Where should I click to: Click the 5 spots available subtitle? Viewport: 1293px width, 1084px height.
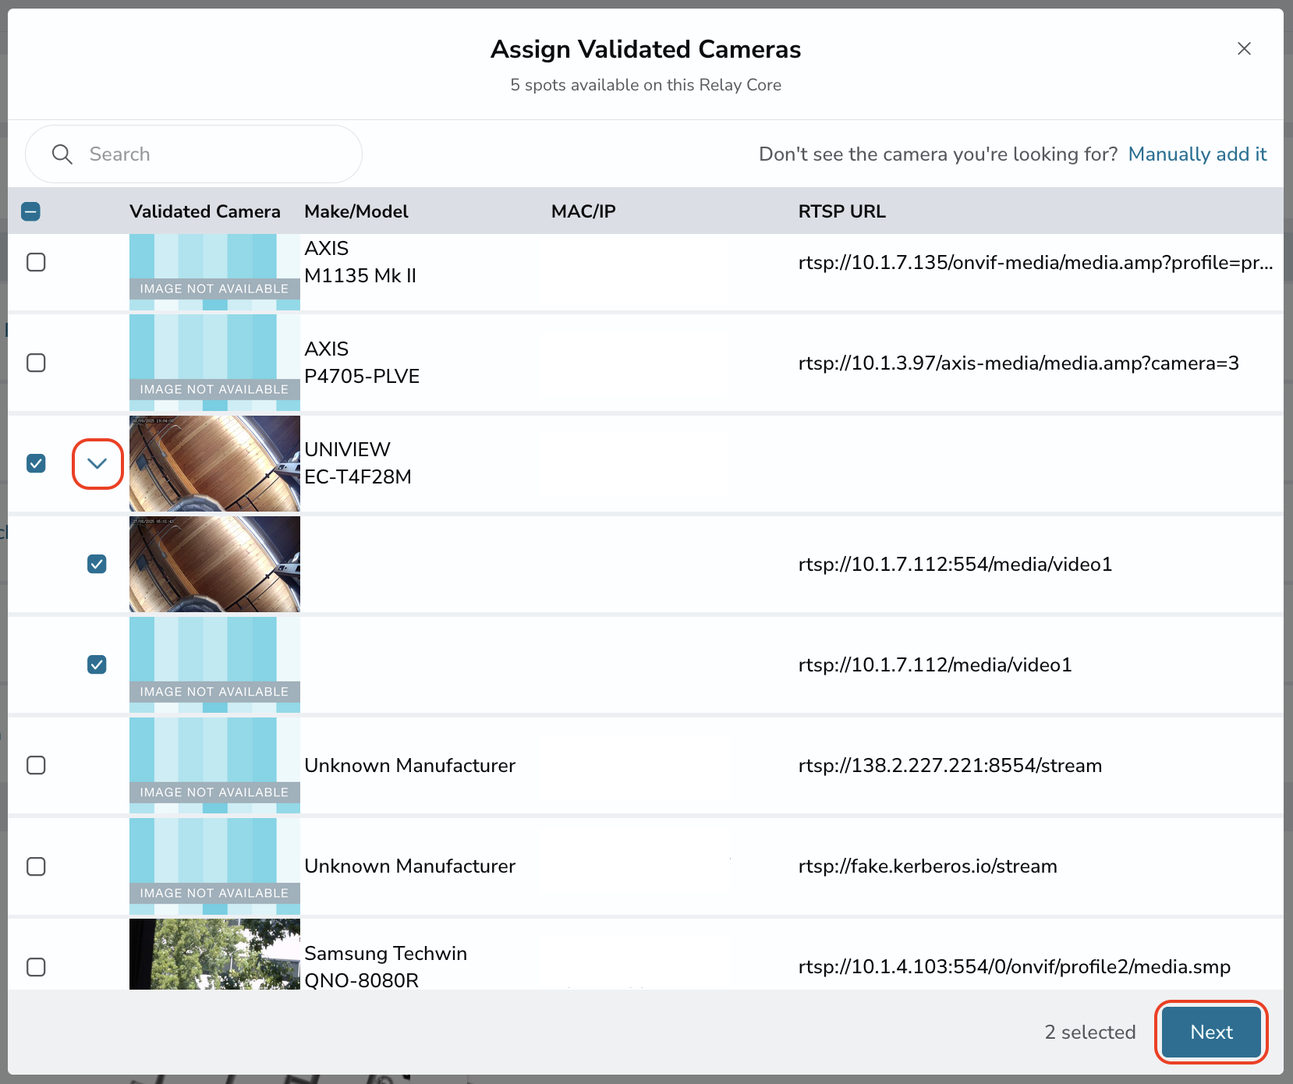[646, 85]
